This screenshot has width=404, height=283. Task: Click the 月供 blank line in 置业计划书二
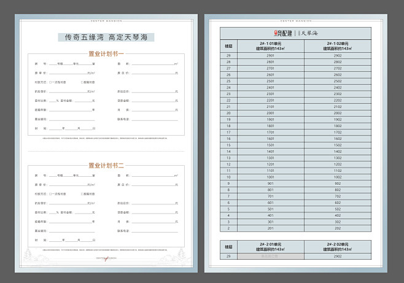153,222
